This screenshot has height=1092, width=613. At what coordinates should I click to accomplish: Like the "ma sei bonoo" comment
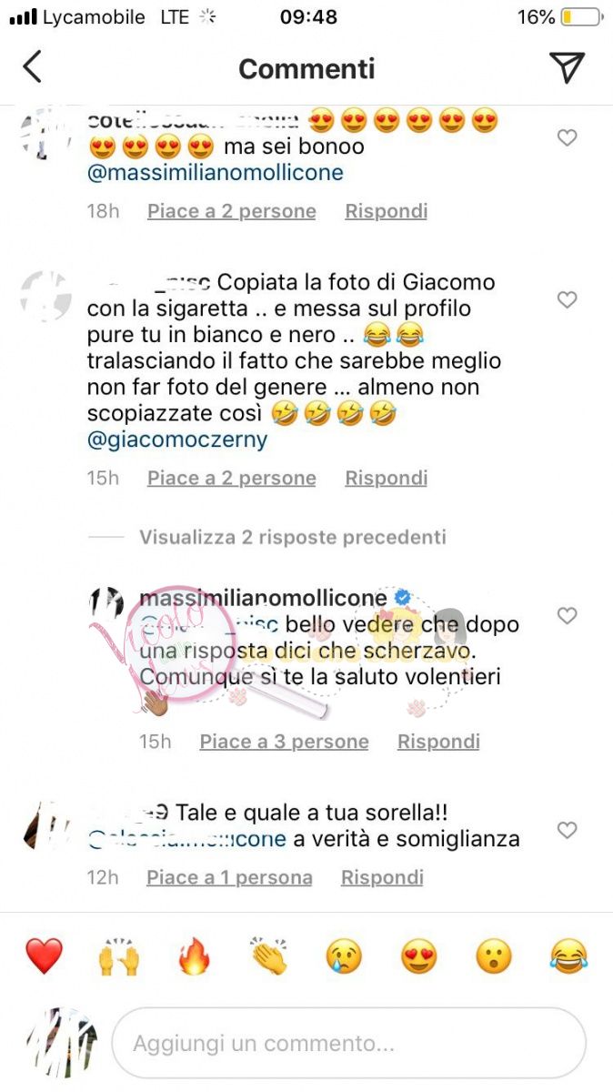point(567,137)
